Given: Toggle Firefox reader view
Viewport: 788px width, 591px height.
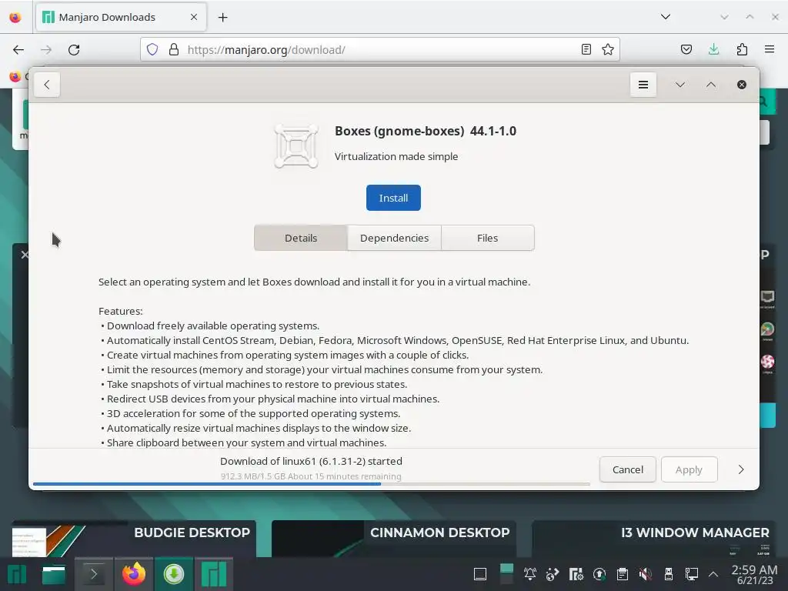Looking at the screenshot, I should 586,49.
